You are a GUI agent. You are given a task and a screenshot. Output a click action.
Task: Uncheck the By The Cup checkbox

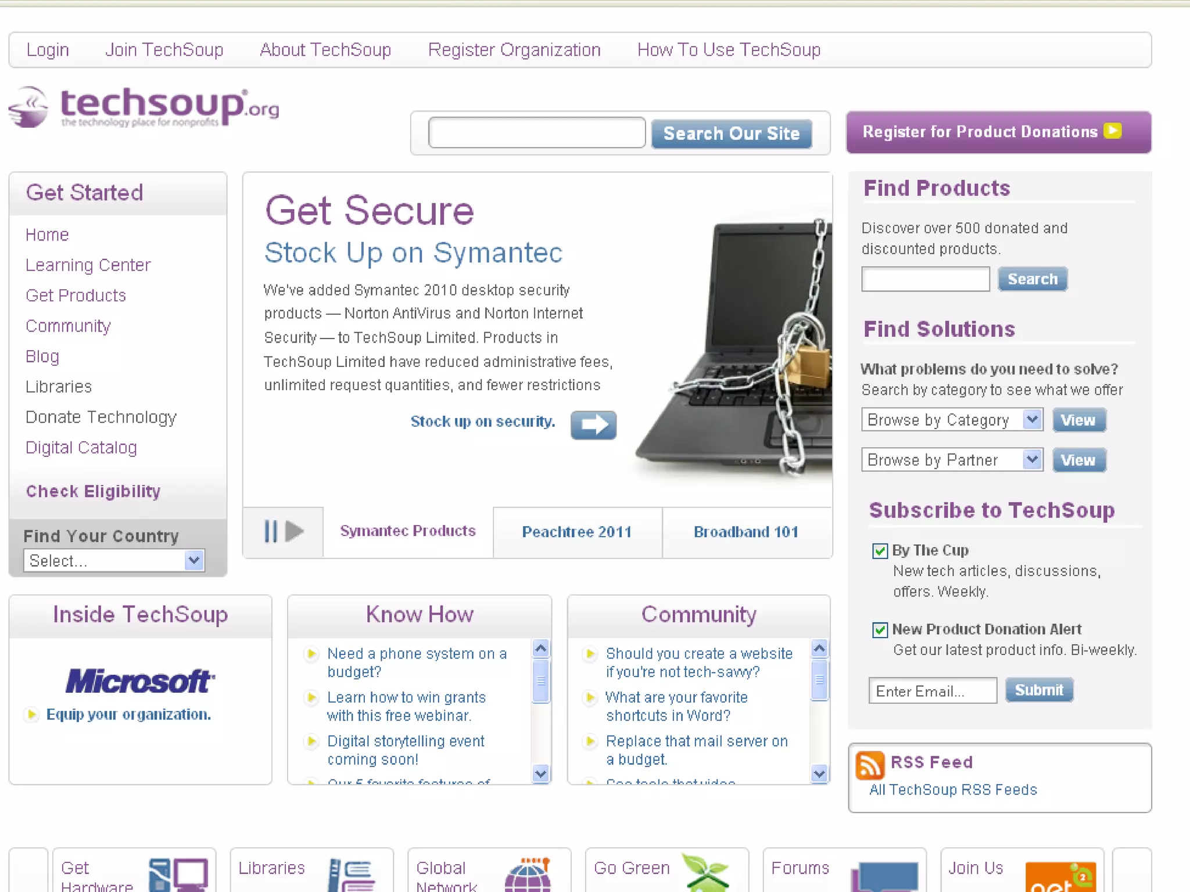tap(880, 551)
